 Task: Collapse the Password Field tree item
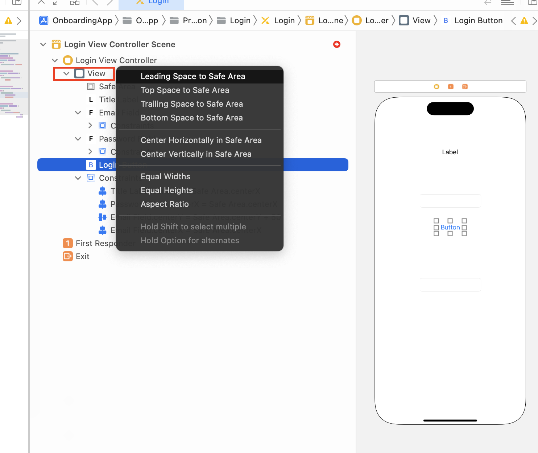(x=78, y=138)
